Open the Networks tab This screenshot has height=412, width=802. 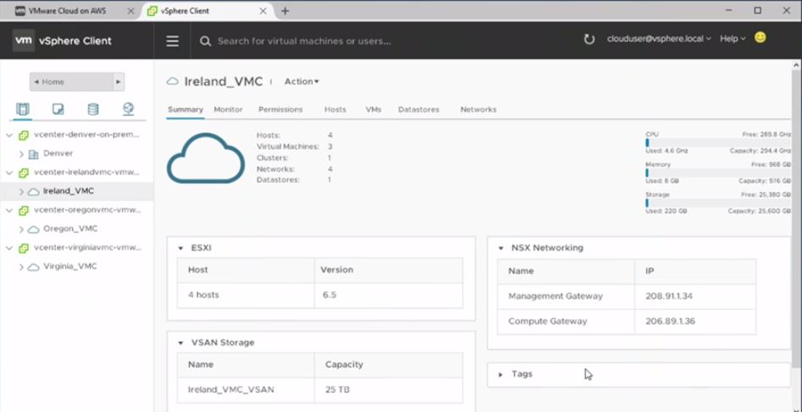(478, 109)
